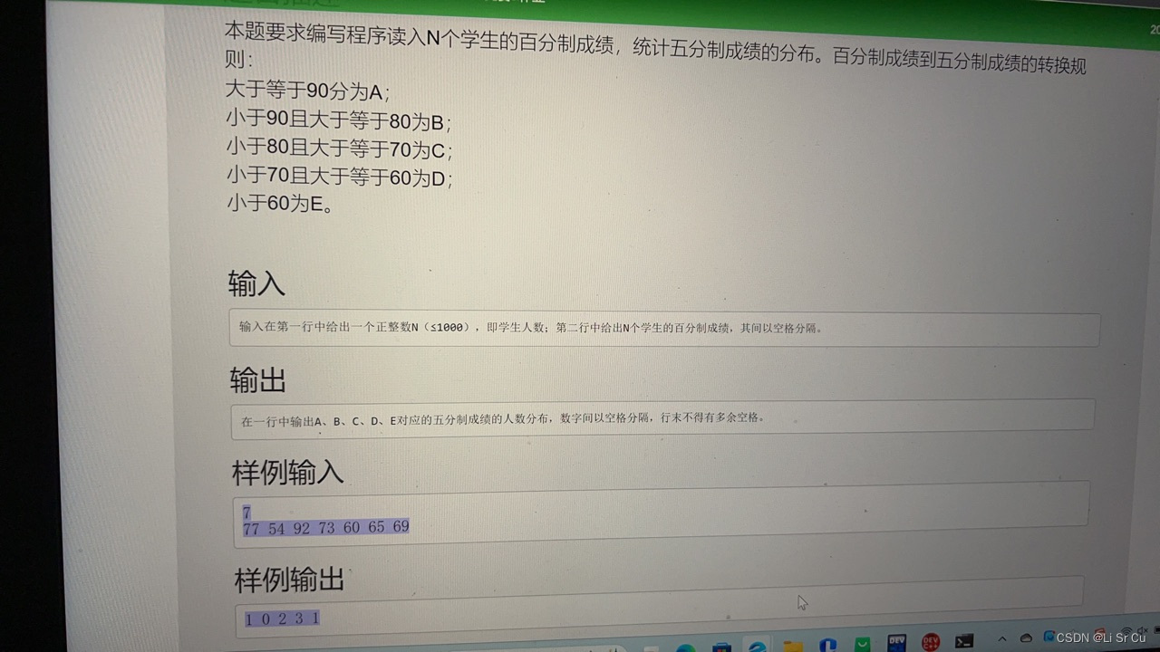
Task: Click the 输入 section heading
Action: coord(256,283)
